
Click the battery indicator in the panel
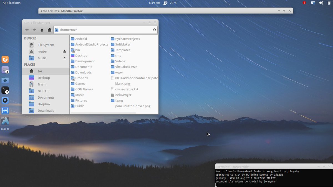pos(329,3)
